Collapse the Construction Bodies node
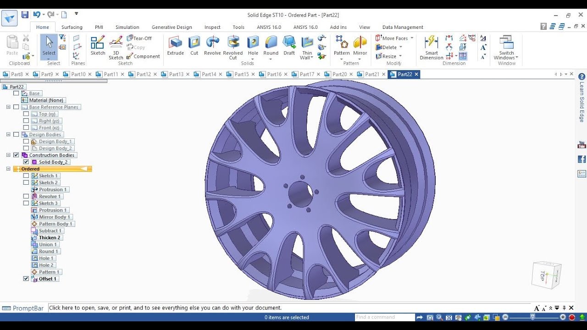This screenshot has width=587, height=330. tap(8, 155)
